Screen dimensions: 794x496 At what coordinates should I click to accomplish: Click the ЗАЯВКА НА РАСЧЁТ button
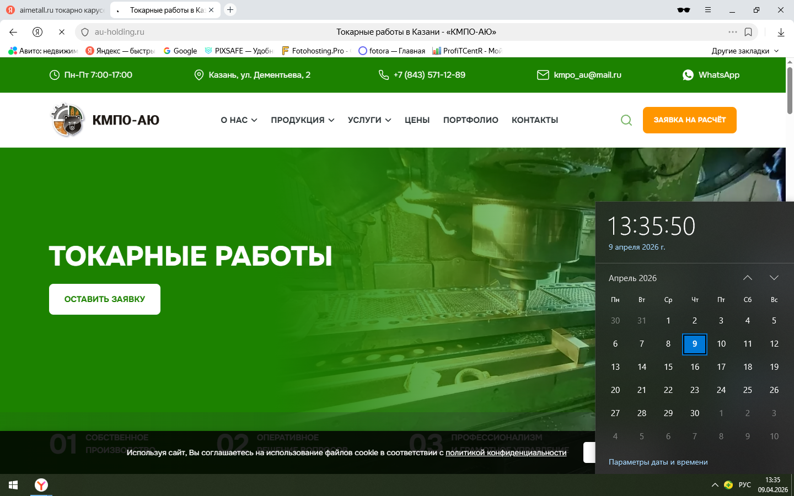click(x=689, y=120)
